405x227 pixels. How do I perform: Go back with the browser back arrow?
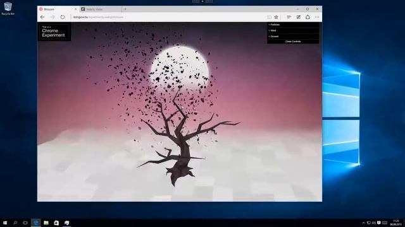[42, 17]
